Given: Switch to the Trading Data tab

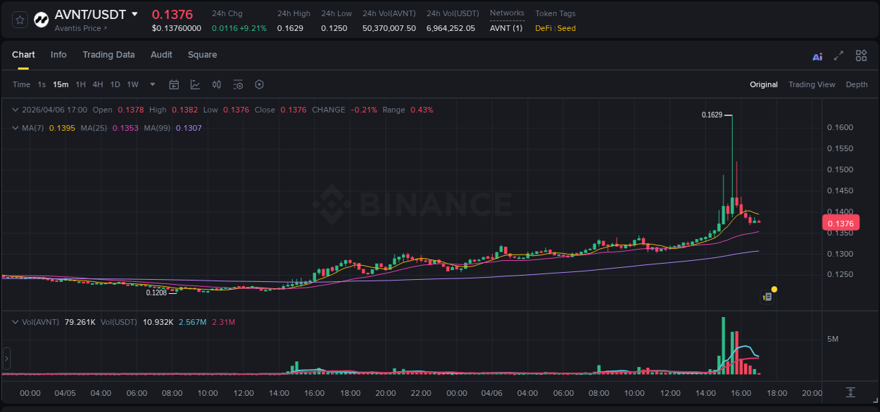Looking at the screenshot, I should (x=108, y=55).
